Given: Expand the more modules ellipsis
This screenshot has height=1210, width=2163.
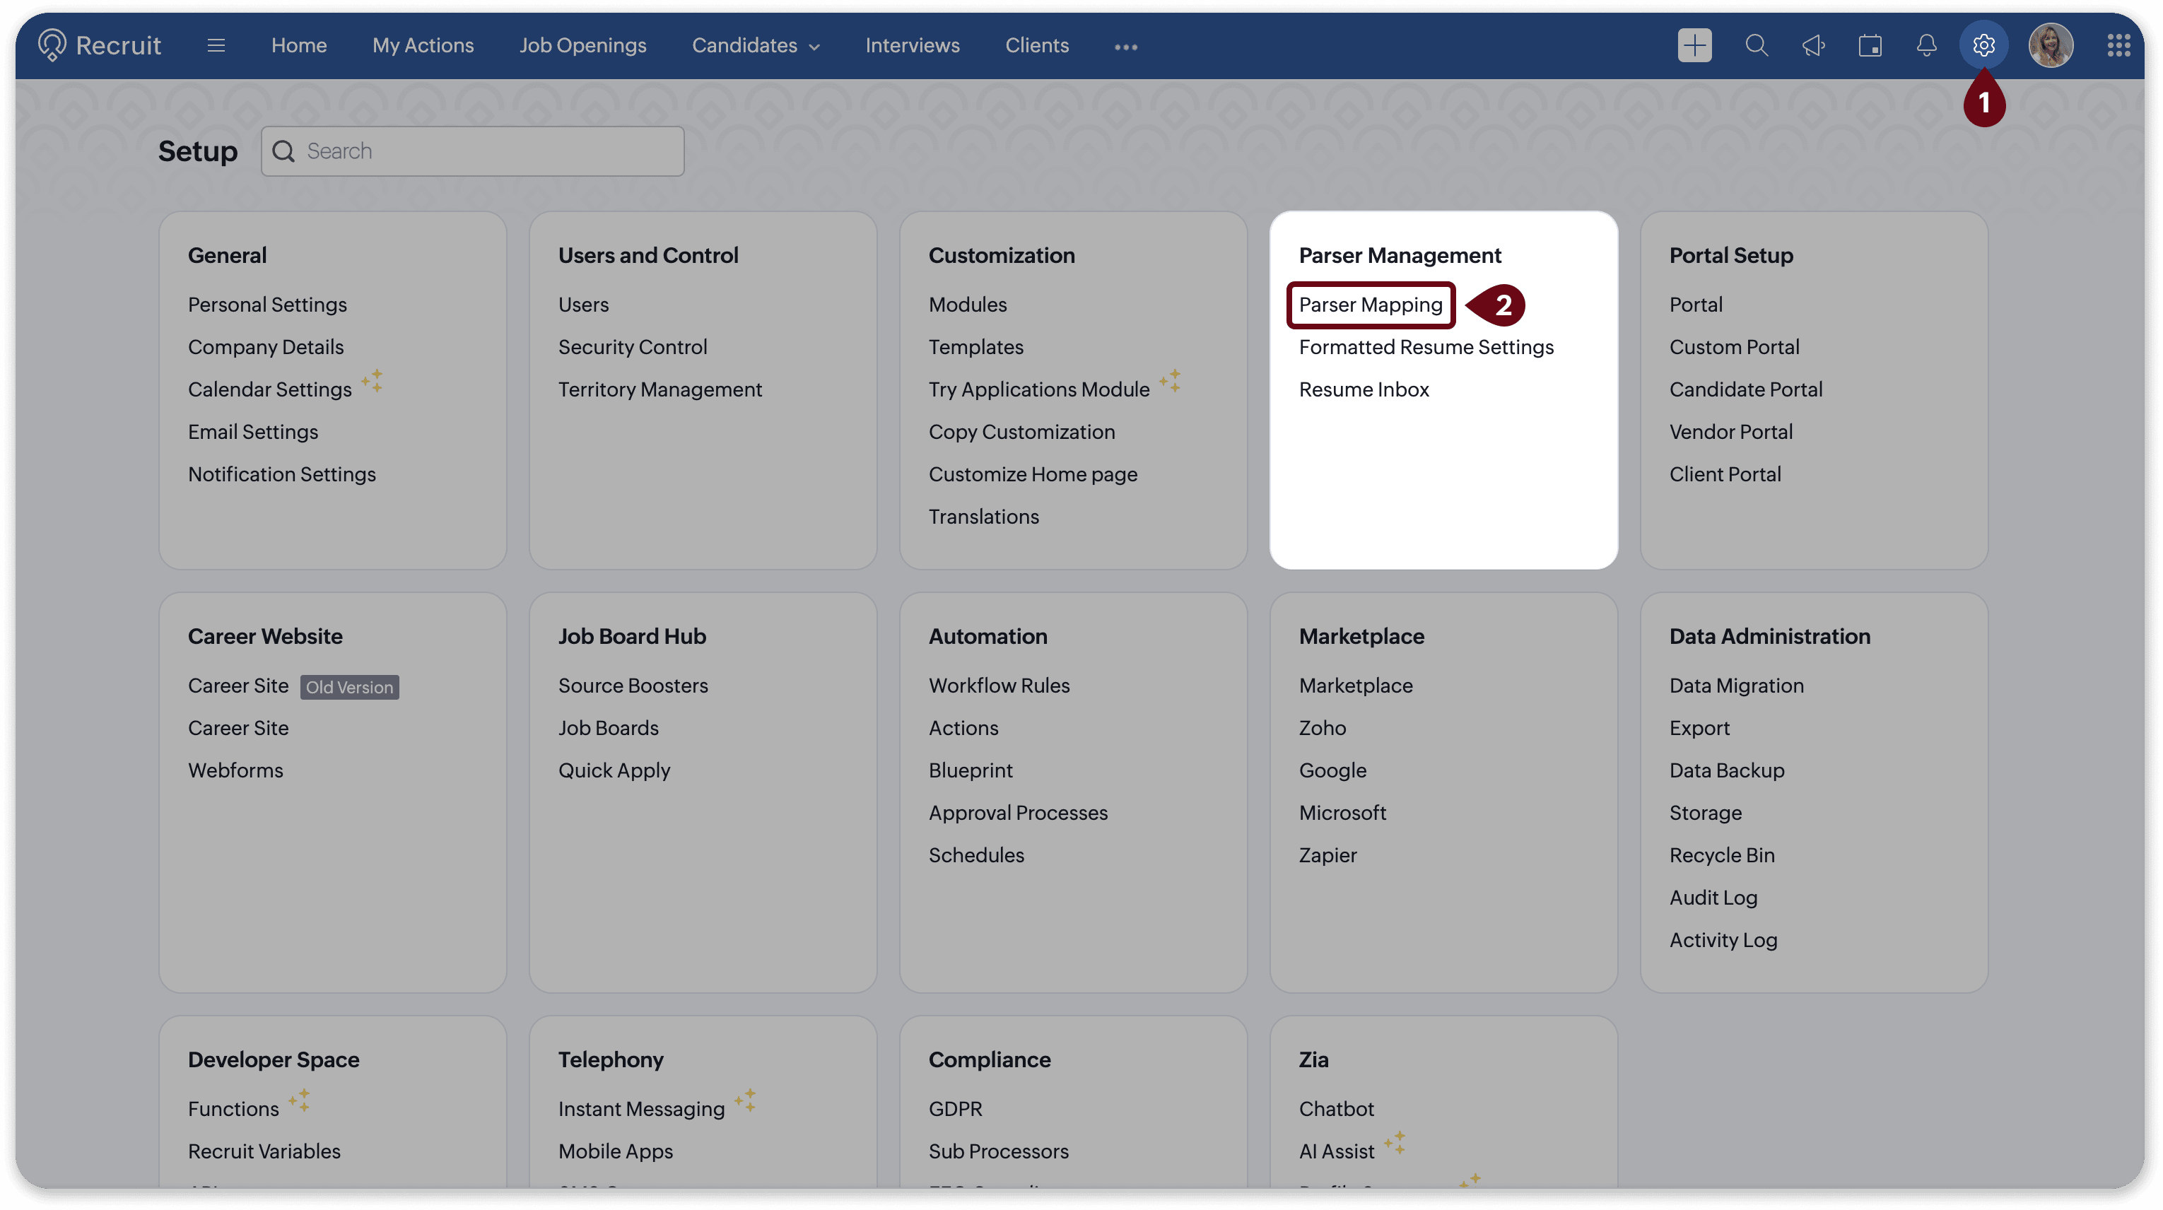Looking at the screenshot, I should (1125, 47).
